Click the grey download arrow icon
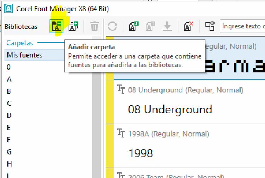265x178 pixels. (167, 26)
